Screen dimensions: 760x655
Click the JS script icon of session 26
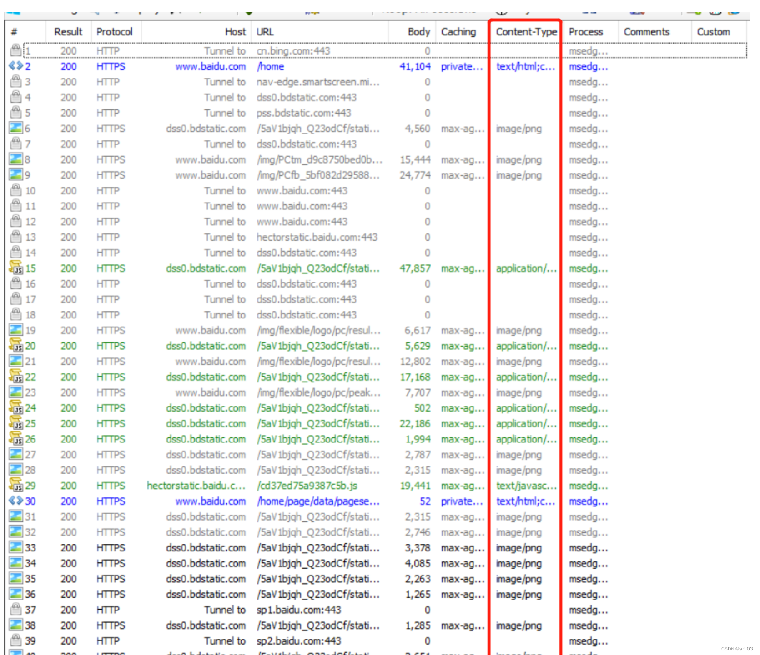pos(16,438)
